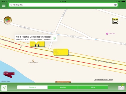The width and height of the screenshot is (126, 94).
Task: Clear the search field text
Action: (x=115, y=5)
